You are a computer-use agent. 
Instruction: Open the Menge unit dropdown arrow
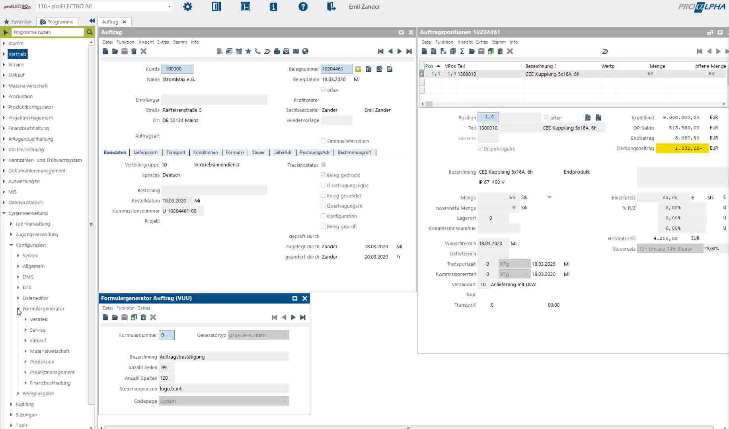(549, 197)
